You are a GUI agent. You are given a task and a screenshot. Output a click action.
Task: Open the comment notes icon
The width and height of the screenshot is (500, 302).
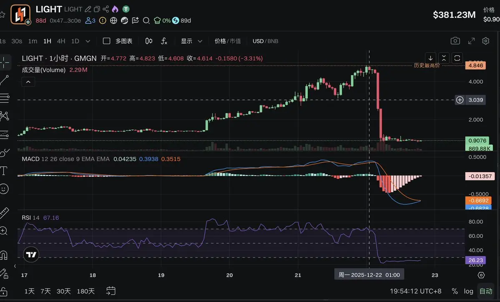[135, 21]
